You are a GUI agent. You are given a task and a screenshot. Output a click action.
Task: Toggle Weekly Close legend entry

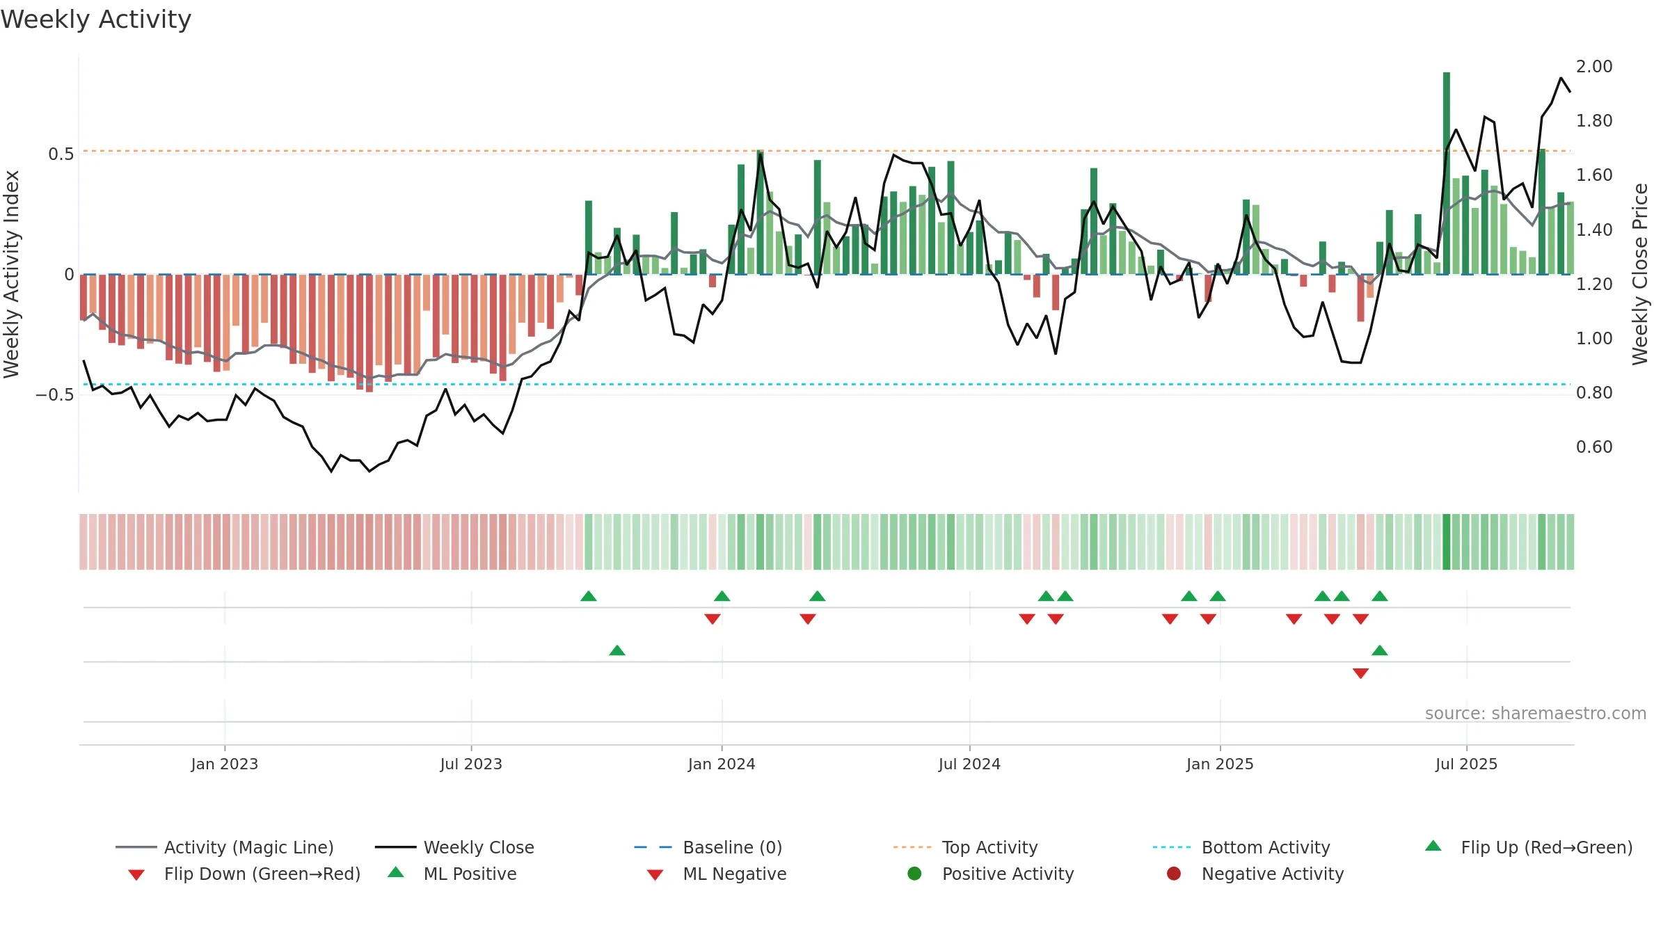point(454,847)
